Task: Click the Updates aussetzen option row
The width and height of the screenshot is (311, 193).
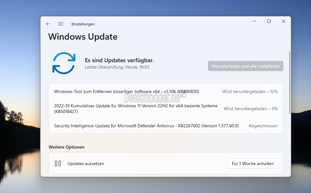Action: [x=166, y=163]
